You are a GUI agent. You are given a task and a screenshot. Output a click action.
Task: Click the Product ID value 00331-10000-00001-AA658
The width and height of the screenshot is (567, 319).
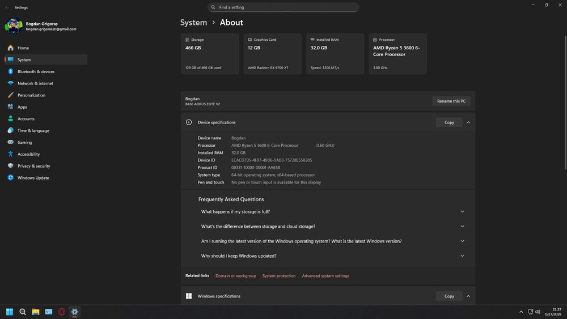(256, 168)
